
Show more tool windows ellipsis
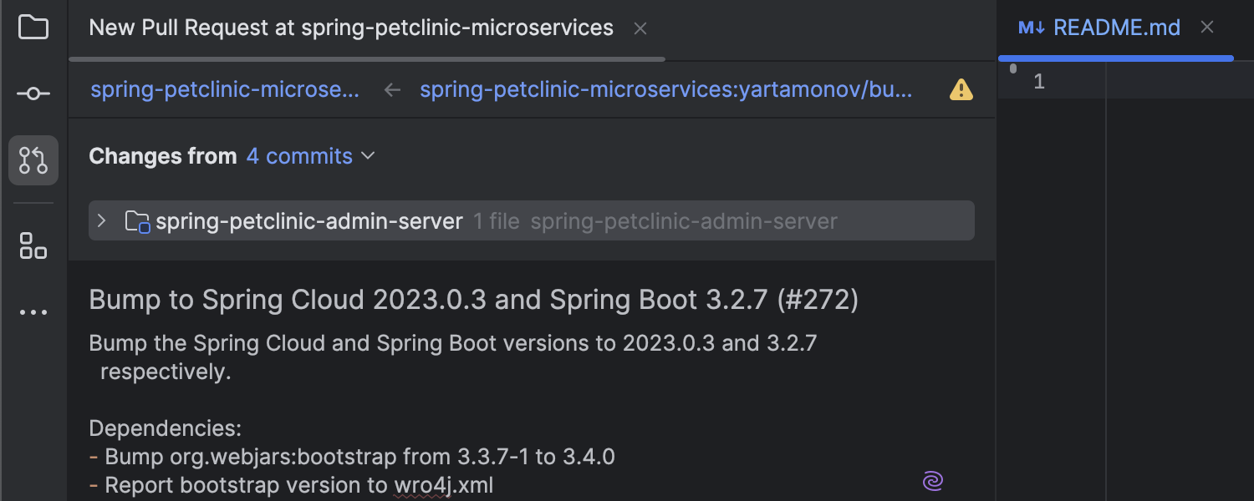[33, 312]
